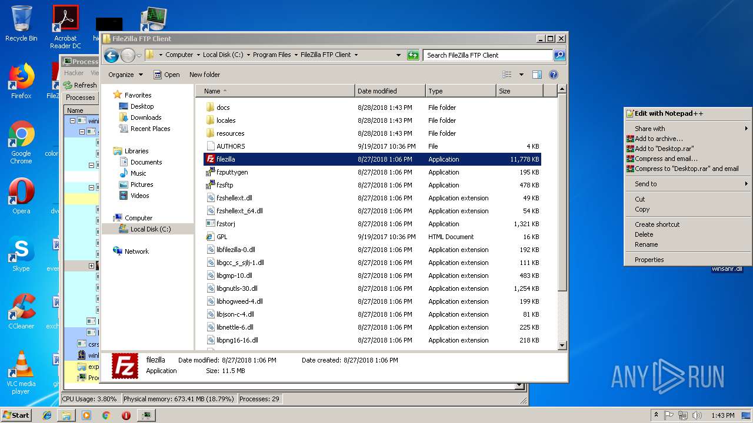Screen dimensions: 753x423
Task: Launch Acrobat Reader DC desktop shortcut
Action: (x=65, y=26)
